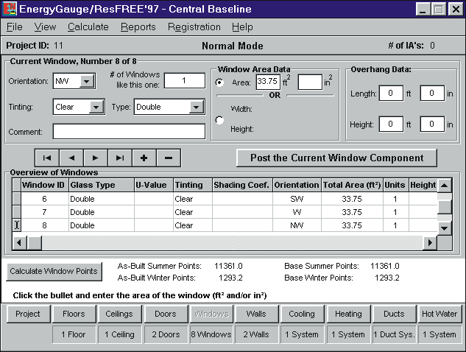Go to first window record
Viewport: 466px width, 352px height.
tap(47, 158)
